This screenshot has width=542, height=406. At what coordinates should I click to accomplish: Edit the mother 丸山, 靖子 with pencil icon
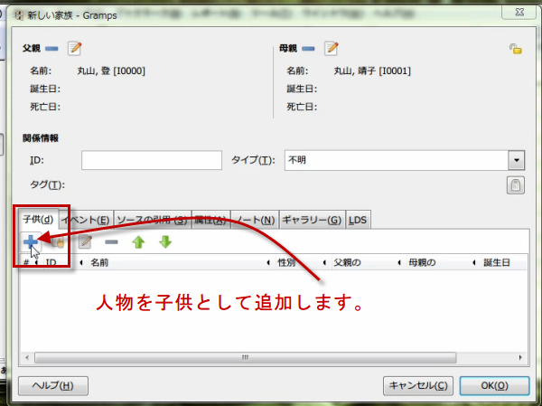click(332, 49)
